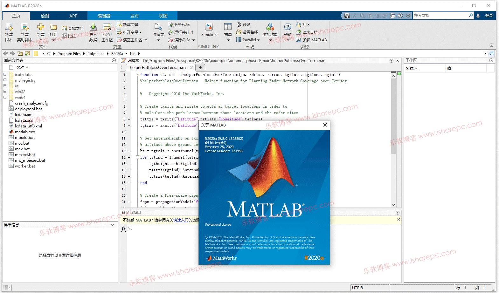Click 登录 sign in button

click(x=489, y=16)
